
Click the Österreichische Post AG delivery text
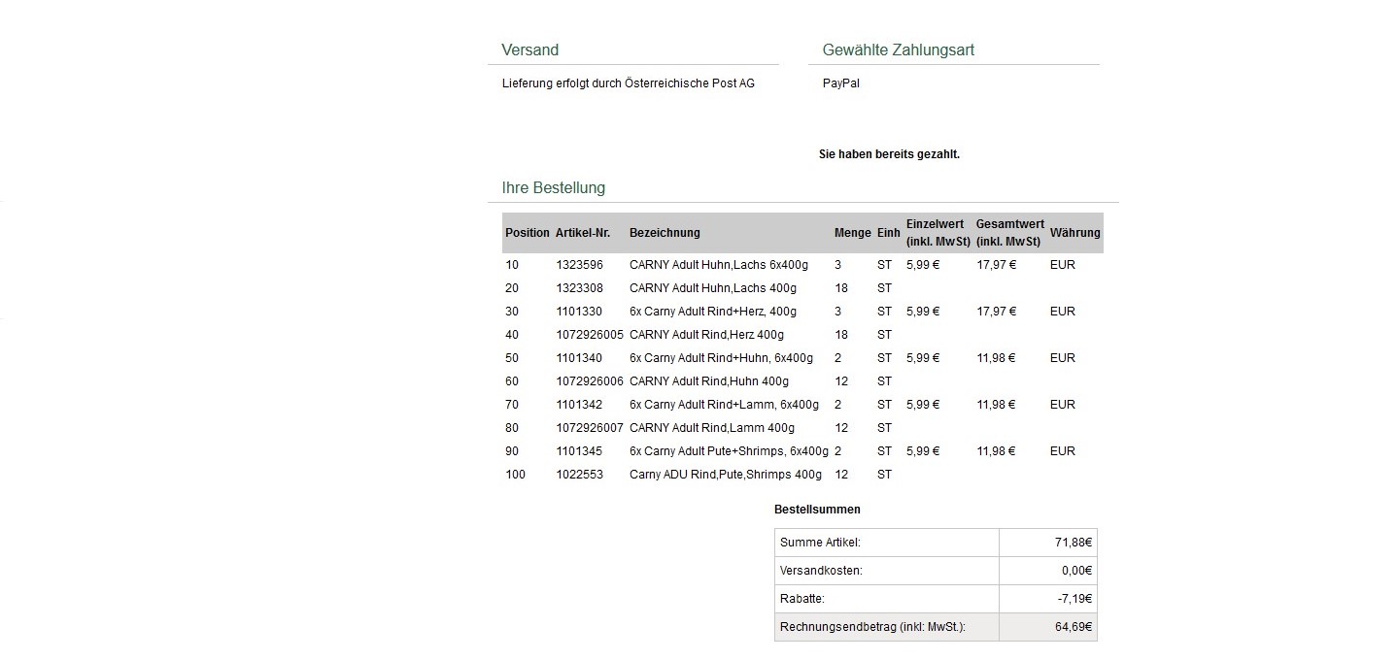(628, 83)
